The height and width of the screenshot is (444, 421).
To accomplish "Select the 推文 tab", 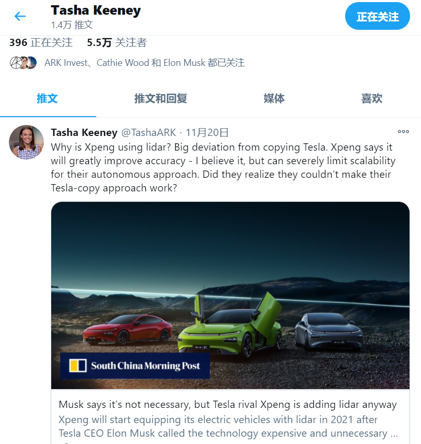I will [x=47, y=98].
